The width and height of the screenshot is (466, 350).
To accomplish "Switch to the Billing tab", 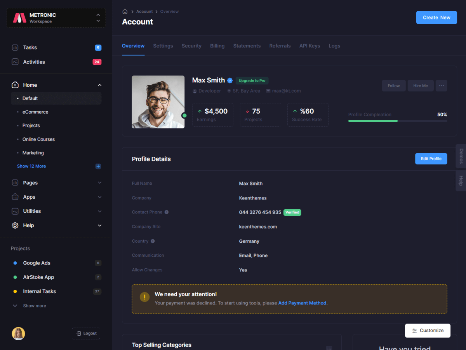I will click(x=217, y=46).
